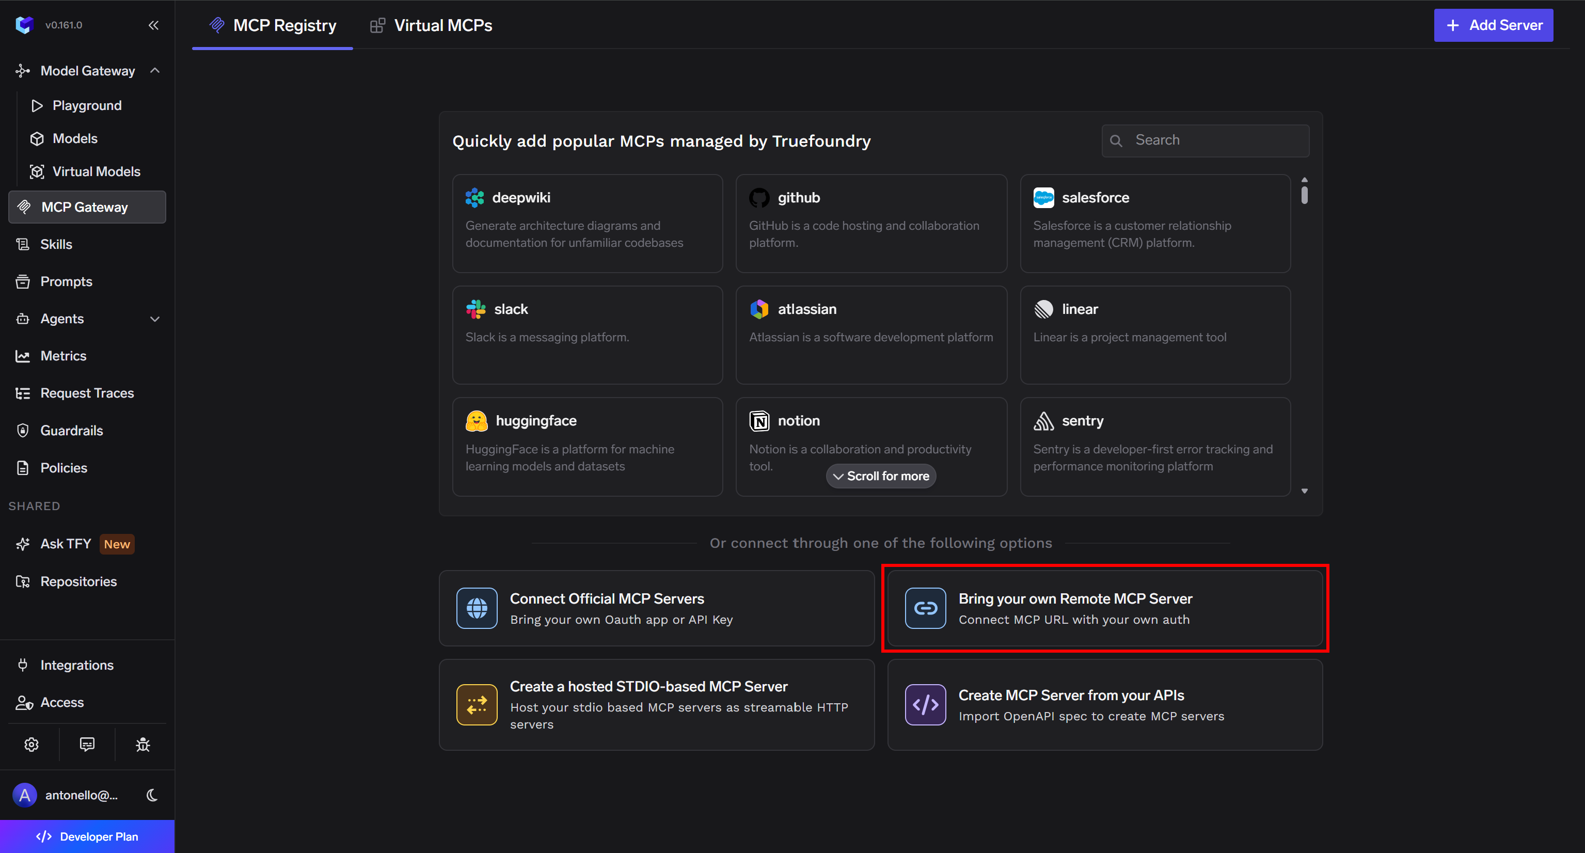The height and width of the screenshot is (853, 1585).
Task: Focus the MCP Search field
Action: pyautogui.click(x=1204, y=140)
